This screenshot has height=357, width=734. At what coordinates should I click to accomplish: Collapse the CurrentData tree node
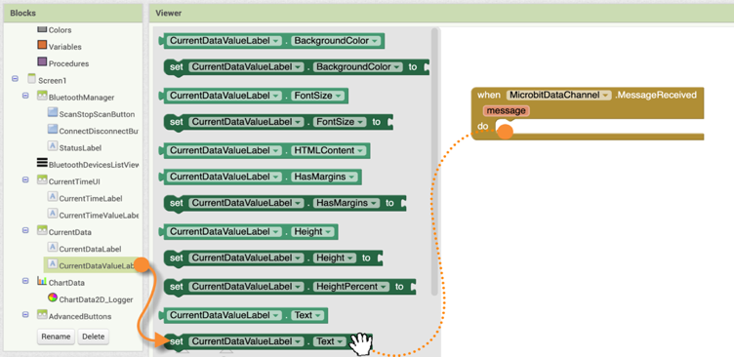(x=25, y=231)
